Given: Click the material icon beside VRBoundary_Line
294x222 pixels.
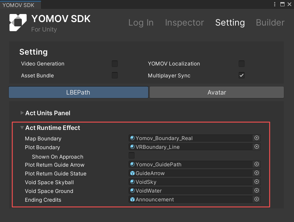Looking at the screenshot, I should coord(132,147).
